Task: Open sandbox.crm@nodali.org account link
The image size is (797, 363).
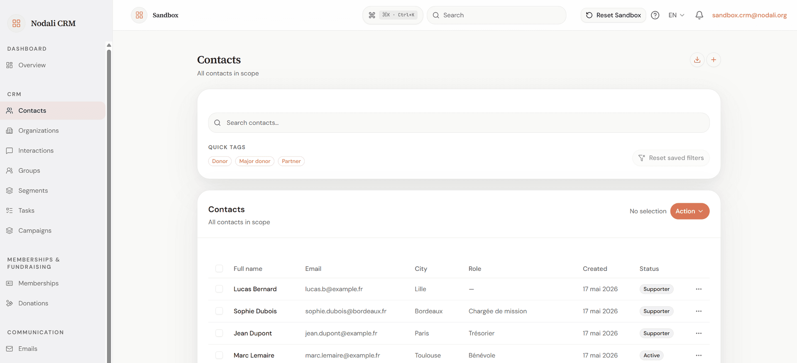Action: pyautogui.click(x=749, y=15)
